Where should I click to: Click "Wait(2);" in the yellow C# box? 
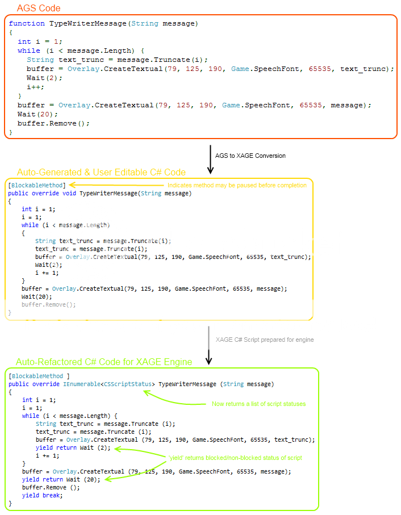coord(49,265)
